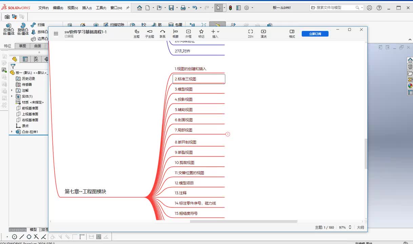Open the marker (标记) star menu
The image size is (413, 244).
tap(201, 34)
